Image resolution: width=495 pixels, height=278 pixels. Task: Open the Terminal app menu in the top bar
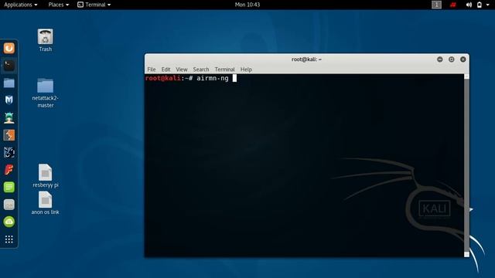click(94, 5)
